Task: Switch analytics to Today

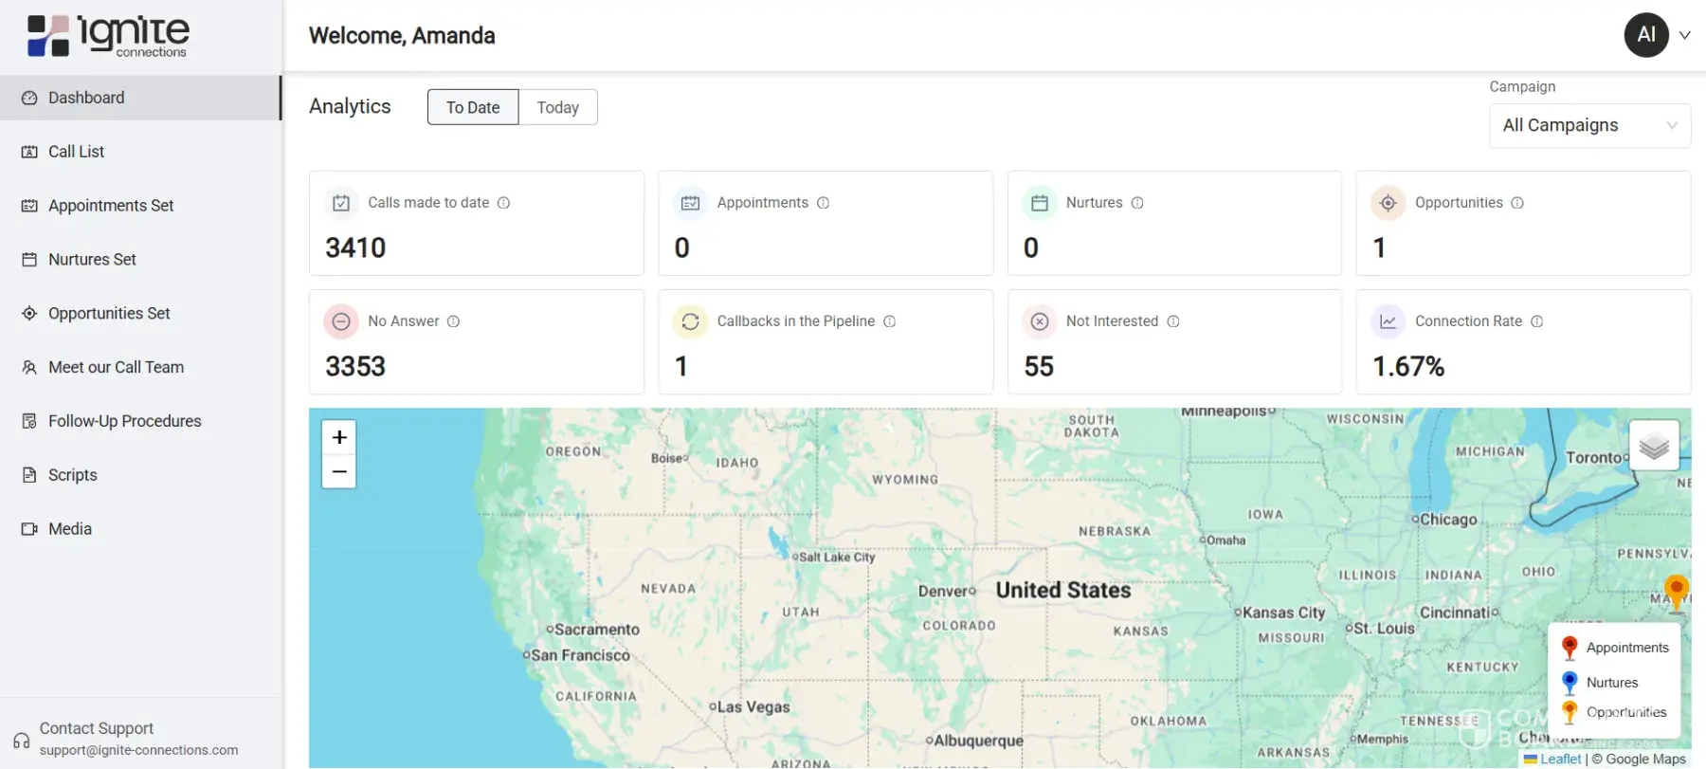Action: click(x=557, y=107)
